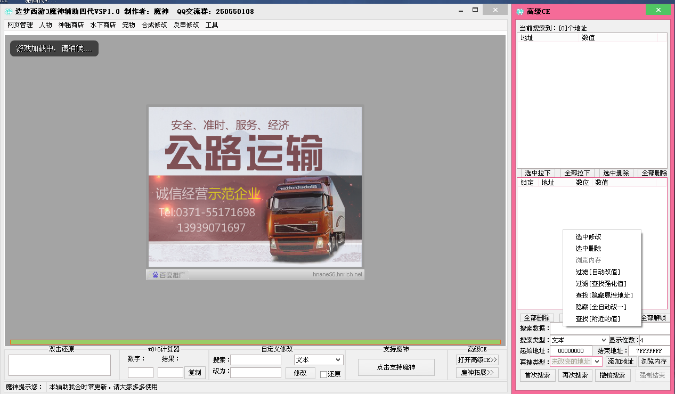This screenshot has width=675, height=394.
Task: Expand the 搜索类型 dropdown in 高级CE
Action: coord(579,340)
